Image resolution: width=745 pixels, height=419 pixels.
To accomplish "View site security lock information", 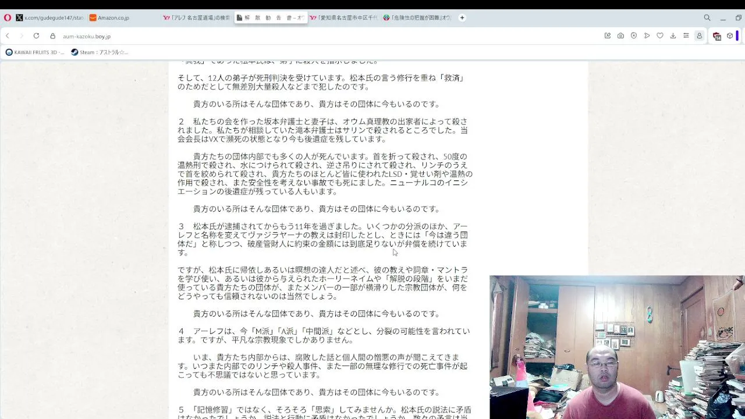I will [52, 36].
